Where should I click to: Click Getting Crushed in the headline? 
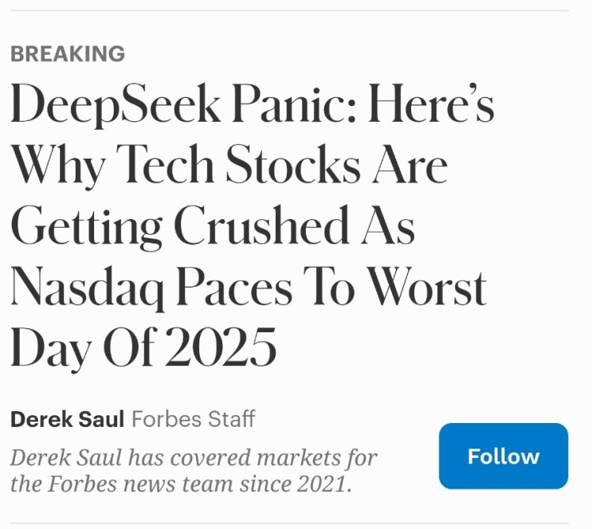pyautogui.click(x=180, y=225)
